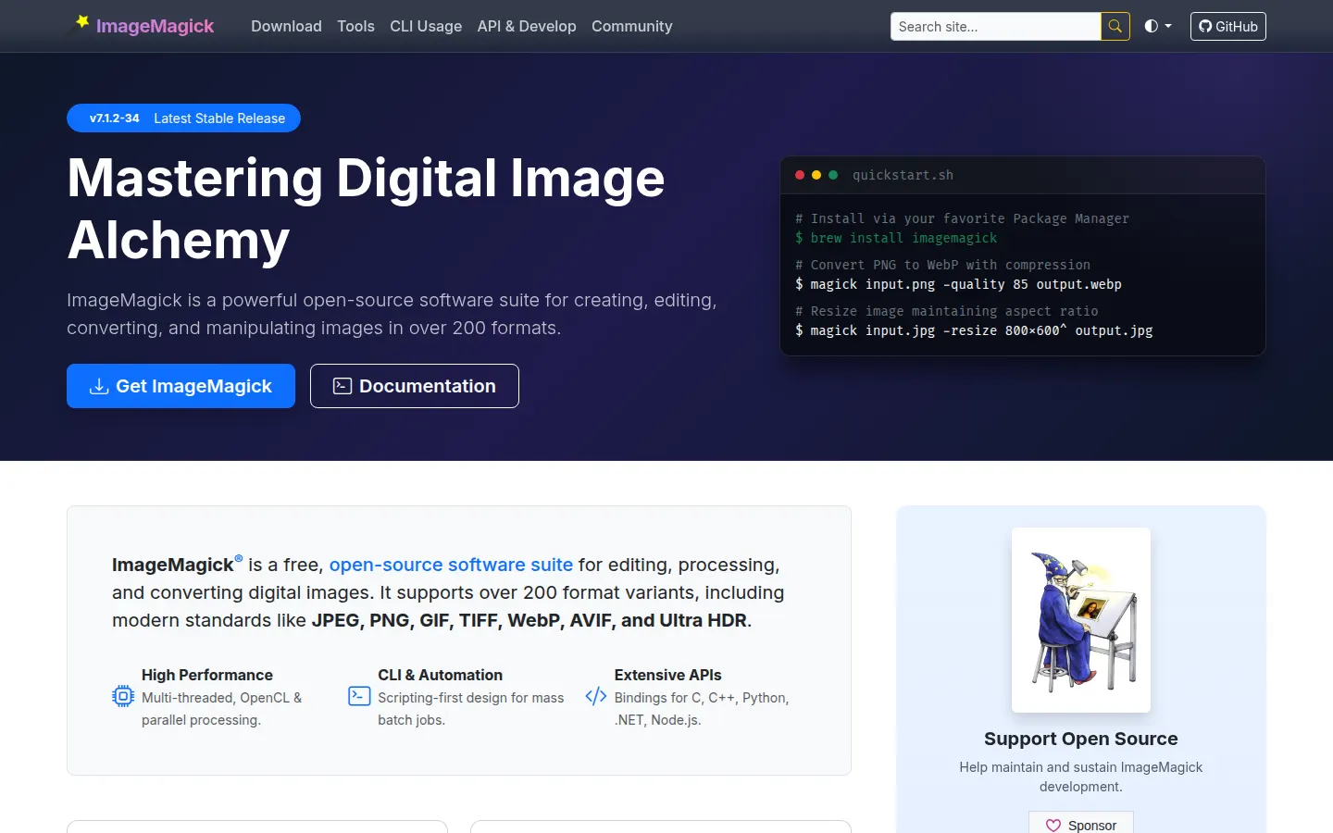Open the CLI Usage menu
1333x833 pixels.
(426, 27)
